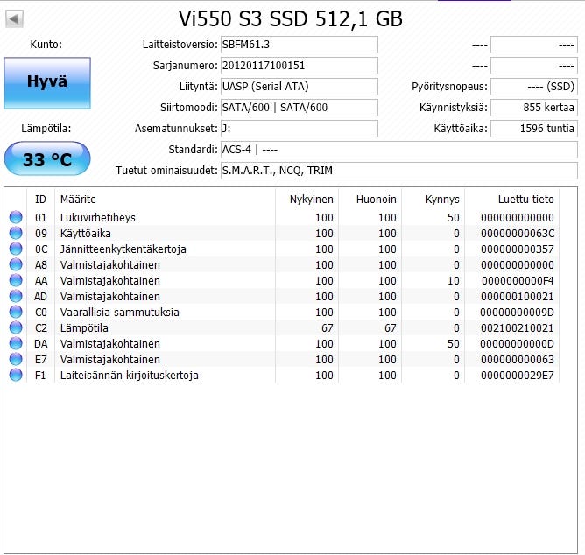This screenshot has height=555, width=585.
Task: Click the Käyttöaika field 1596 tuntia
Action: tap(534, 129)
